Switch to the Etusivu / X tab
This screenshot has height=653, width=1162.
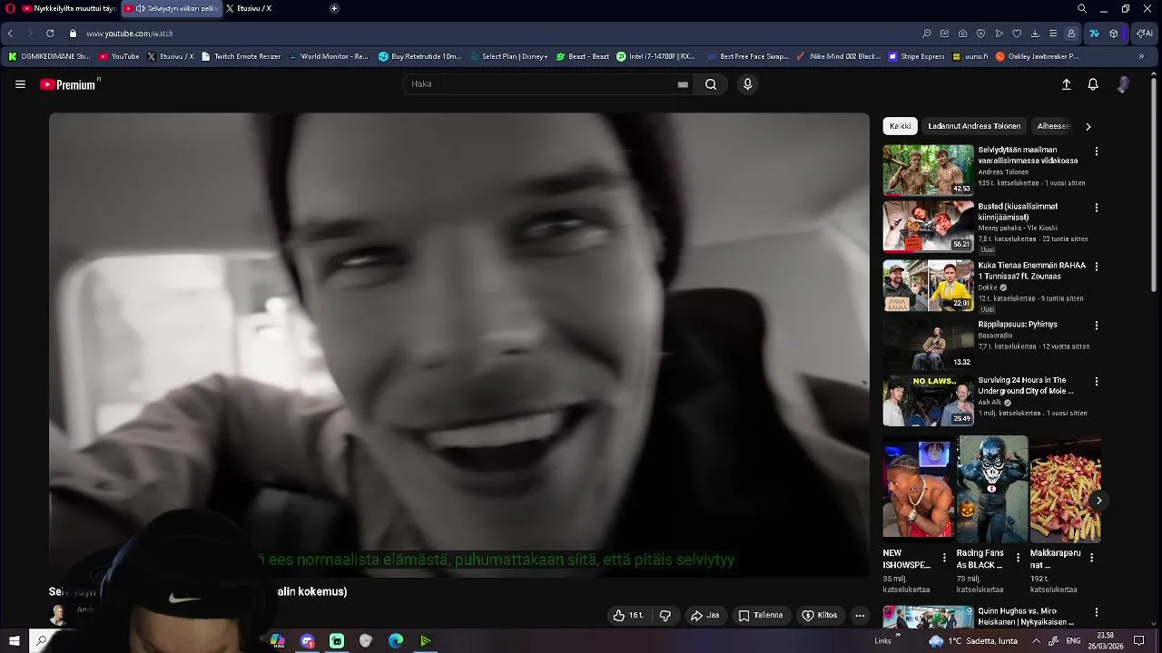click(x=249, y=8)
